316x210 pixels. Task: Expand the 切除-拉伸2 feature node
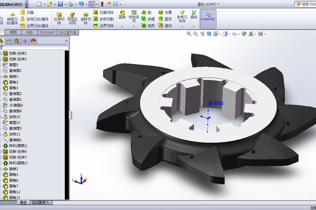[x=2, y=53]
